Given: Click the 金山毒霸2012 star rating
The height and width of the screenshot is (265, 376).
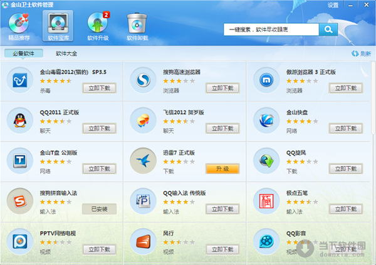Looking at the screenshot, I should point(56,81).
